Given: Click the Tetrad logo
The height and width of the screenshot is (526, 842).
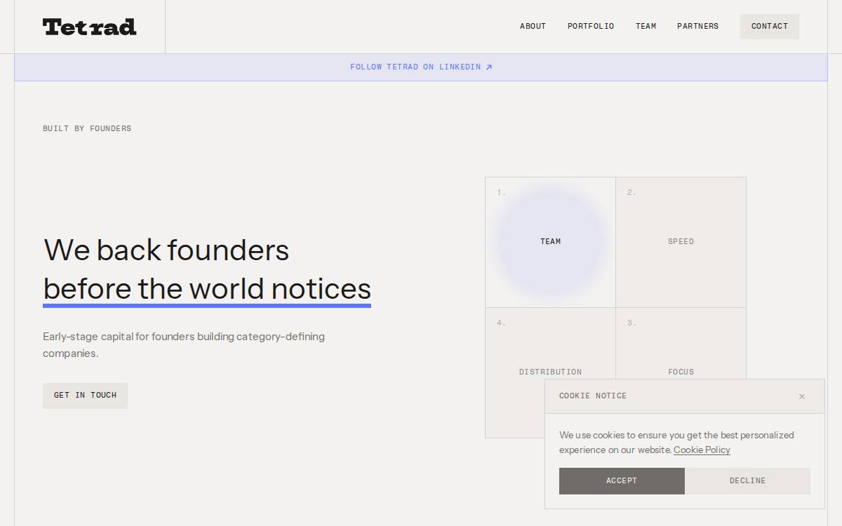Looking at the screenshot, I should (89, 27).
